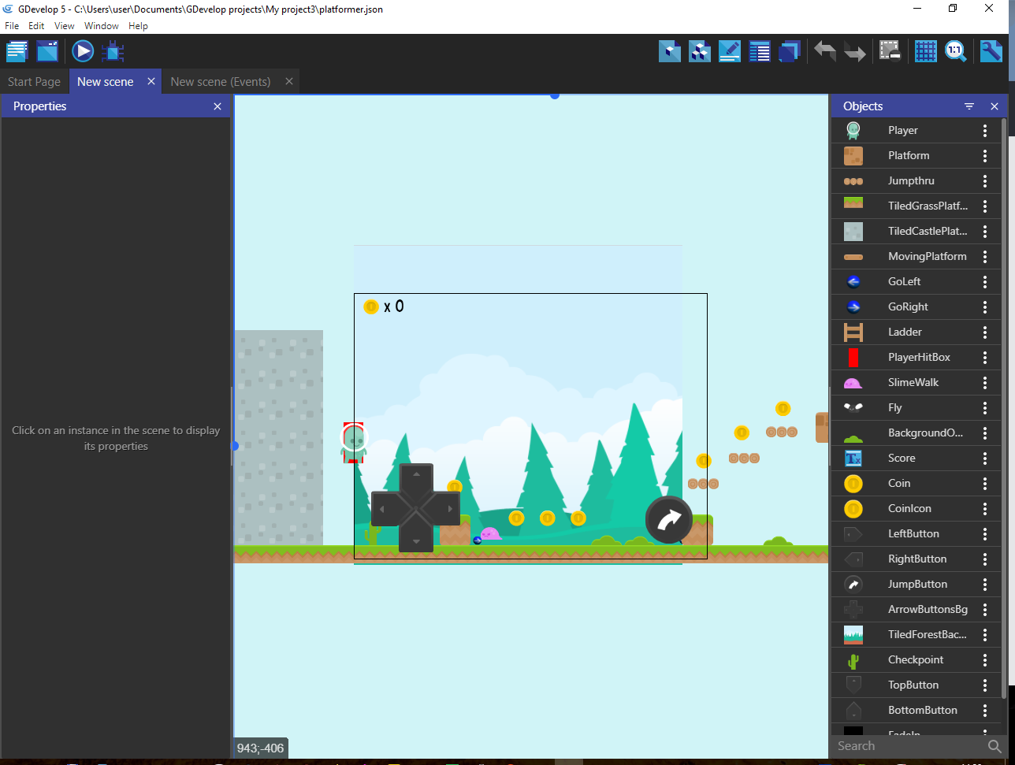1015x765 pixels.
Task: Open the Objects panel filter menu
Action: [x=969, y=106]
